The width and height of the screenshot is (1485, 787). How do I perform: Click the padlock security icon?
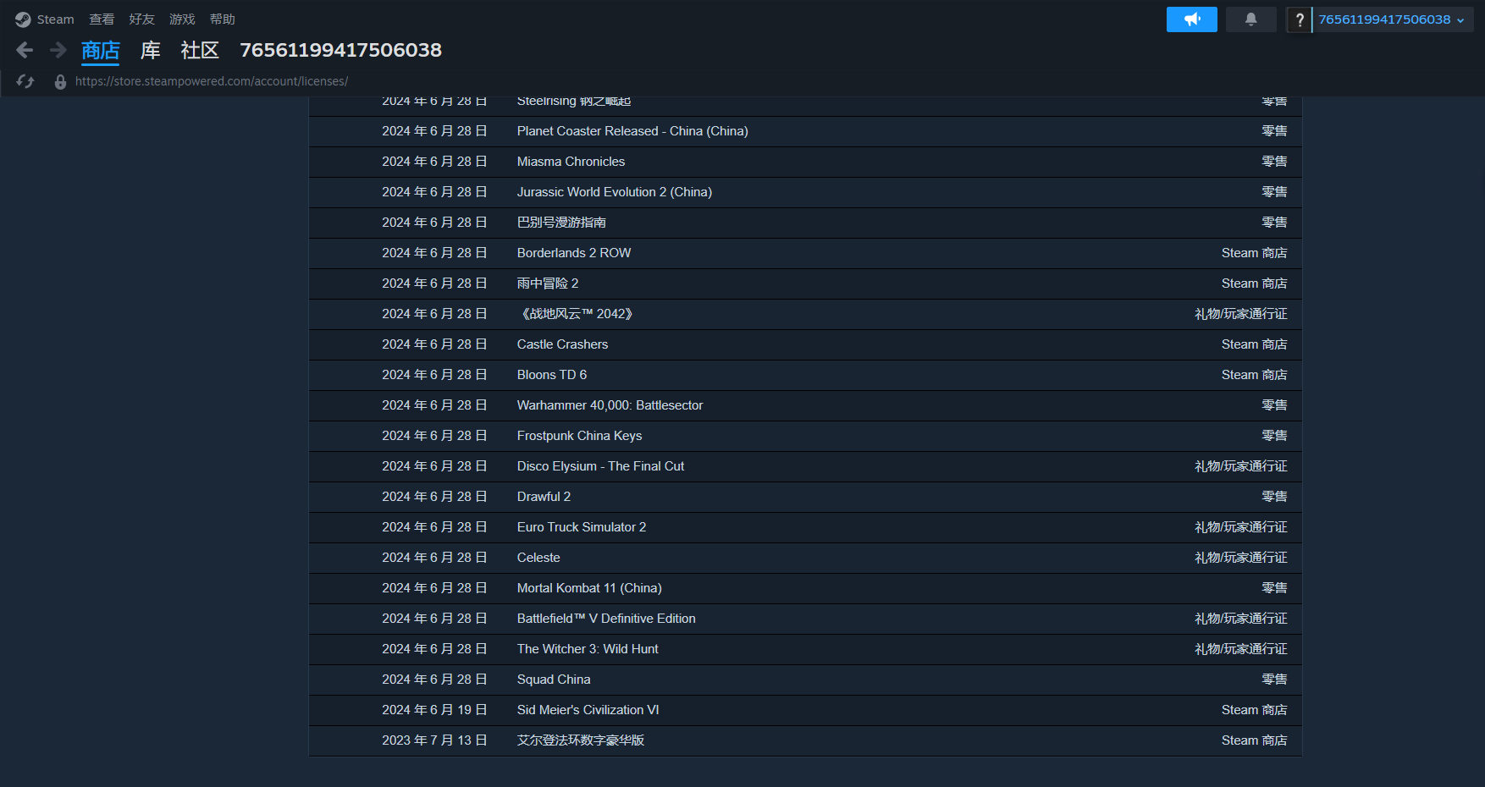(60, 81)
